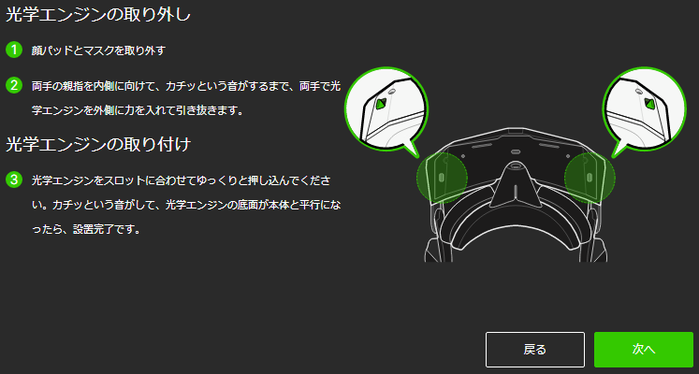Click the face cushion arc in headset drawing

pos(516,232)
